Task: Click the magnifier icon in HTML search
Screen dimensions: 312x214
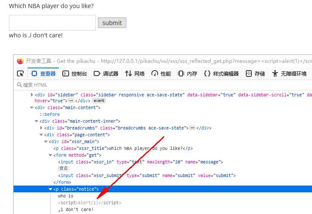Action: click(x=19, y=85)
